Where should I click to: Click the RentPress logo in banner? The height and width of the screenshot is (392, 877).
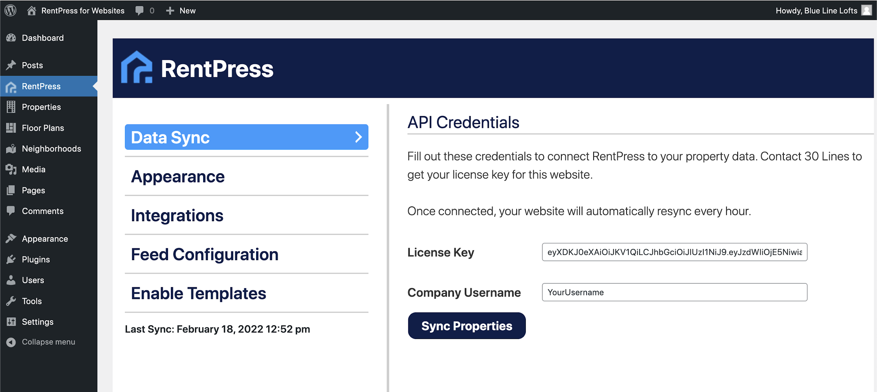137,67
